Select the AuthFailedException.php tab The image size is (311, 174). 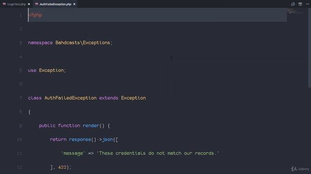point(55,4)
